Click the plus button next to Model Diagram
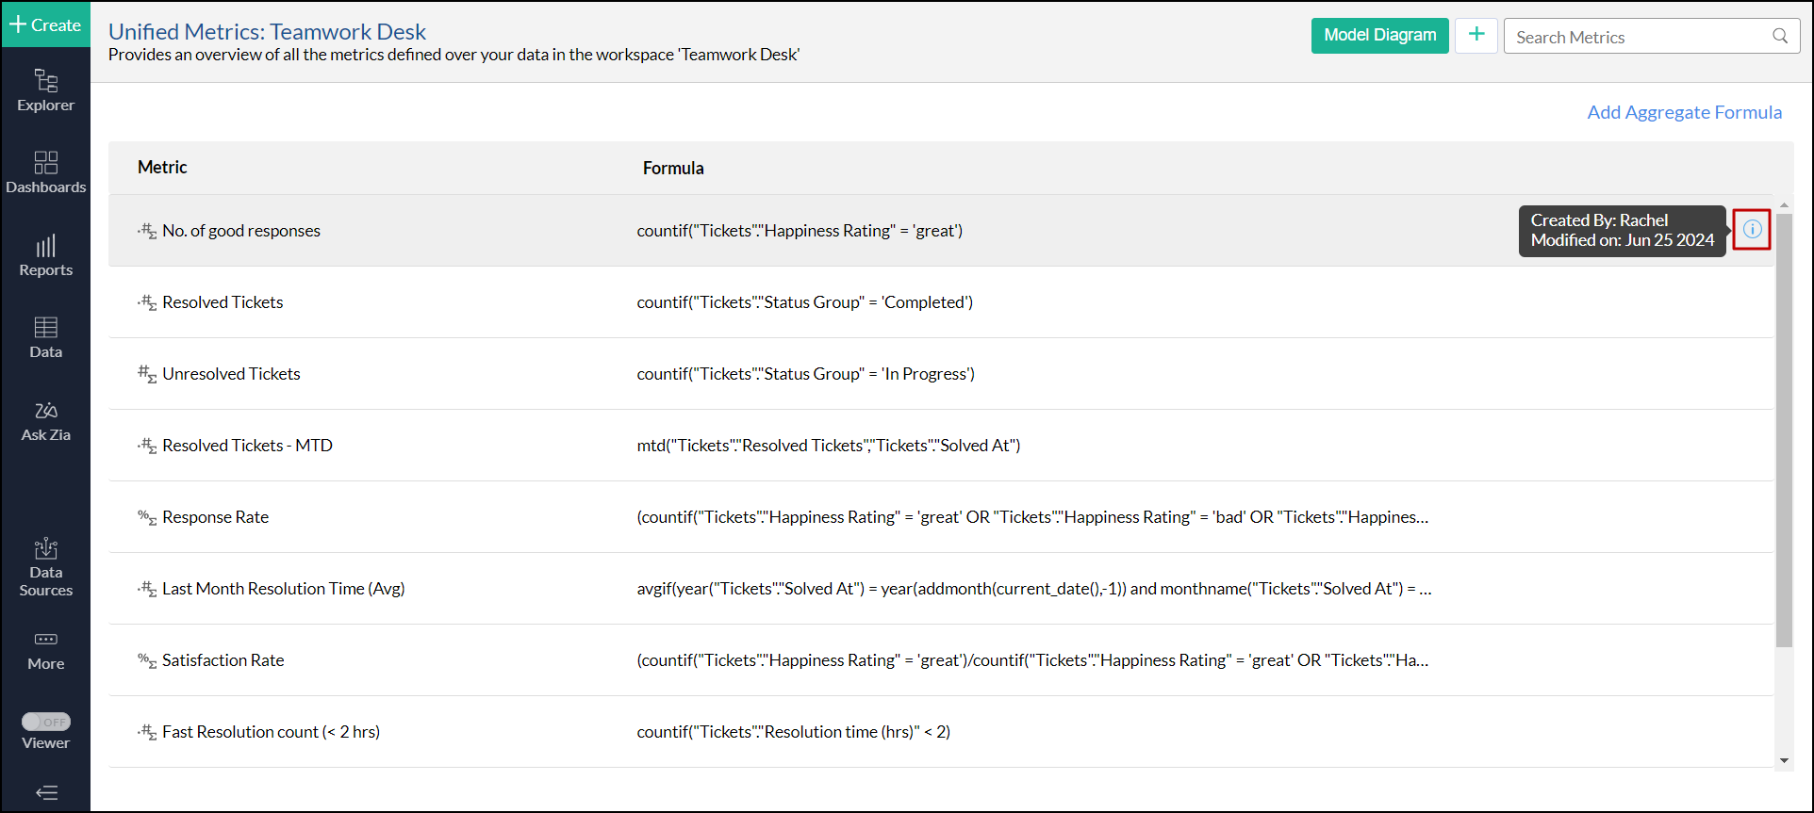1814x813 pixels. pyautogui.click(x=1476, y=35)
